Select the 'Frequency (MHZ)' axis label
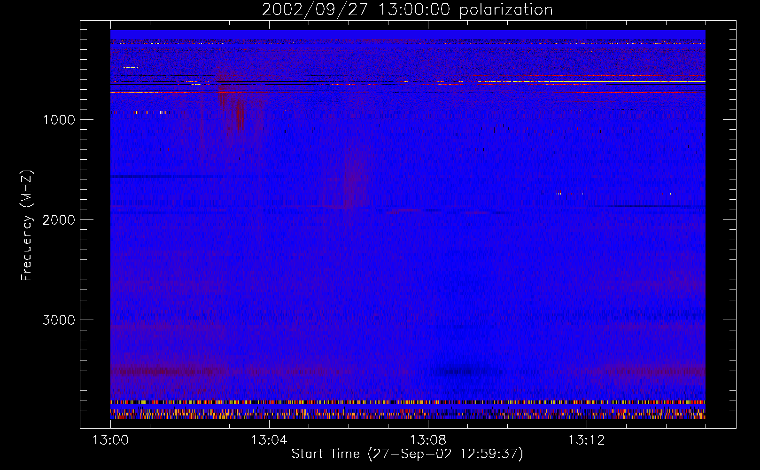The image size is (760, 470). click(26, 226)
